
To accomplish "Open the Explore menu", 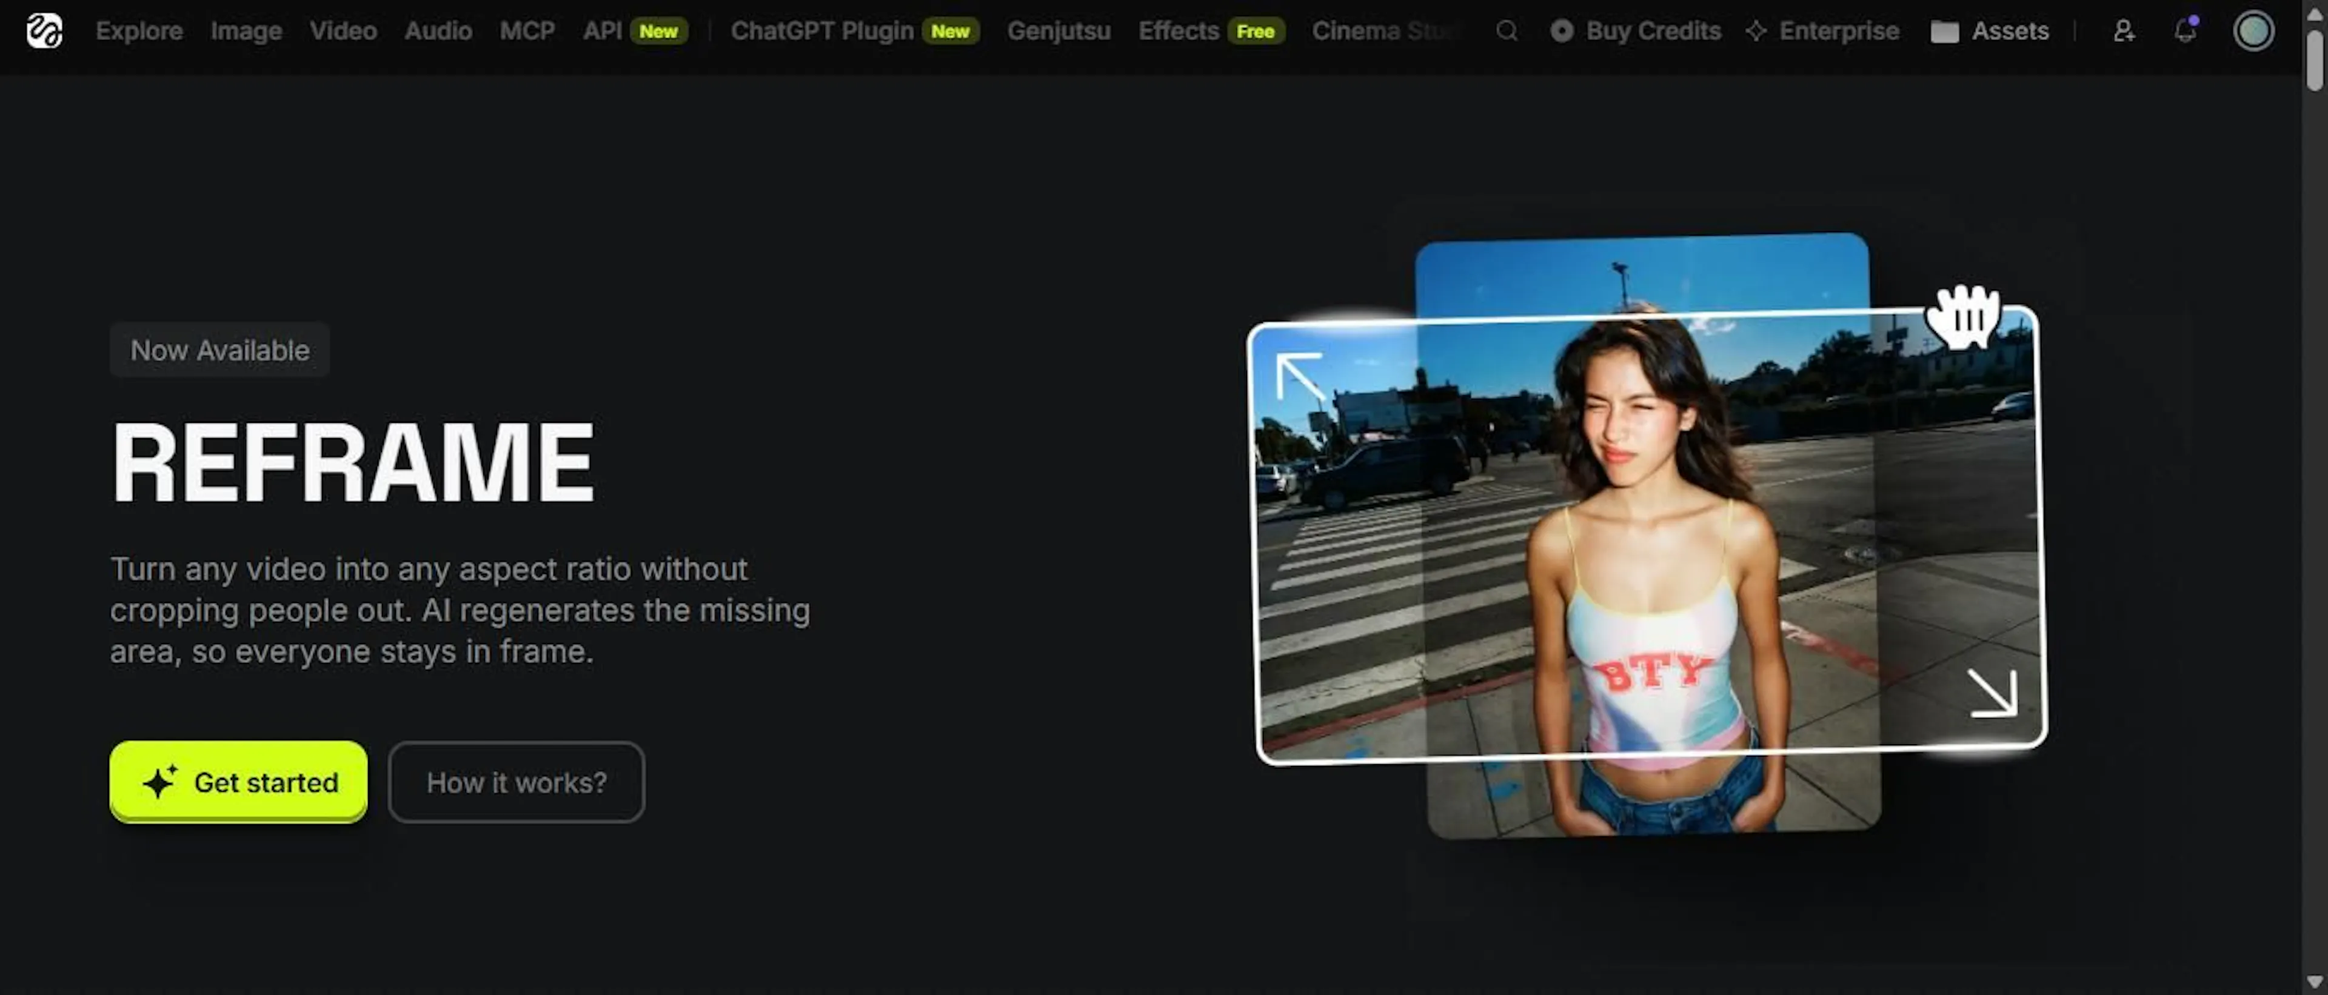I will (139, 31).
